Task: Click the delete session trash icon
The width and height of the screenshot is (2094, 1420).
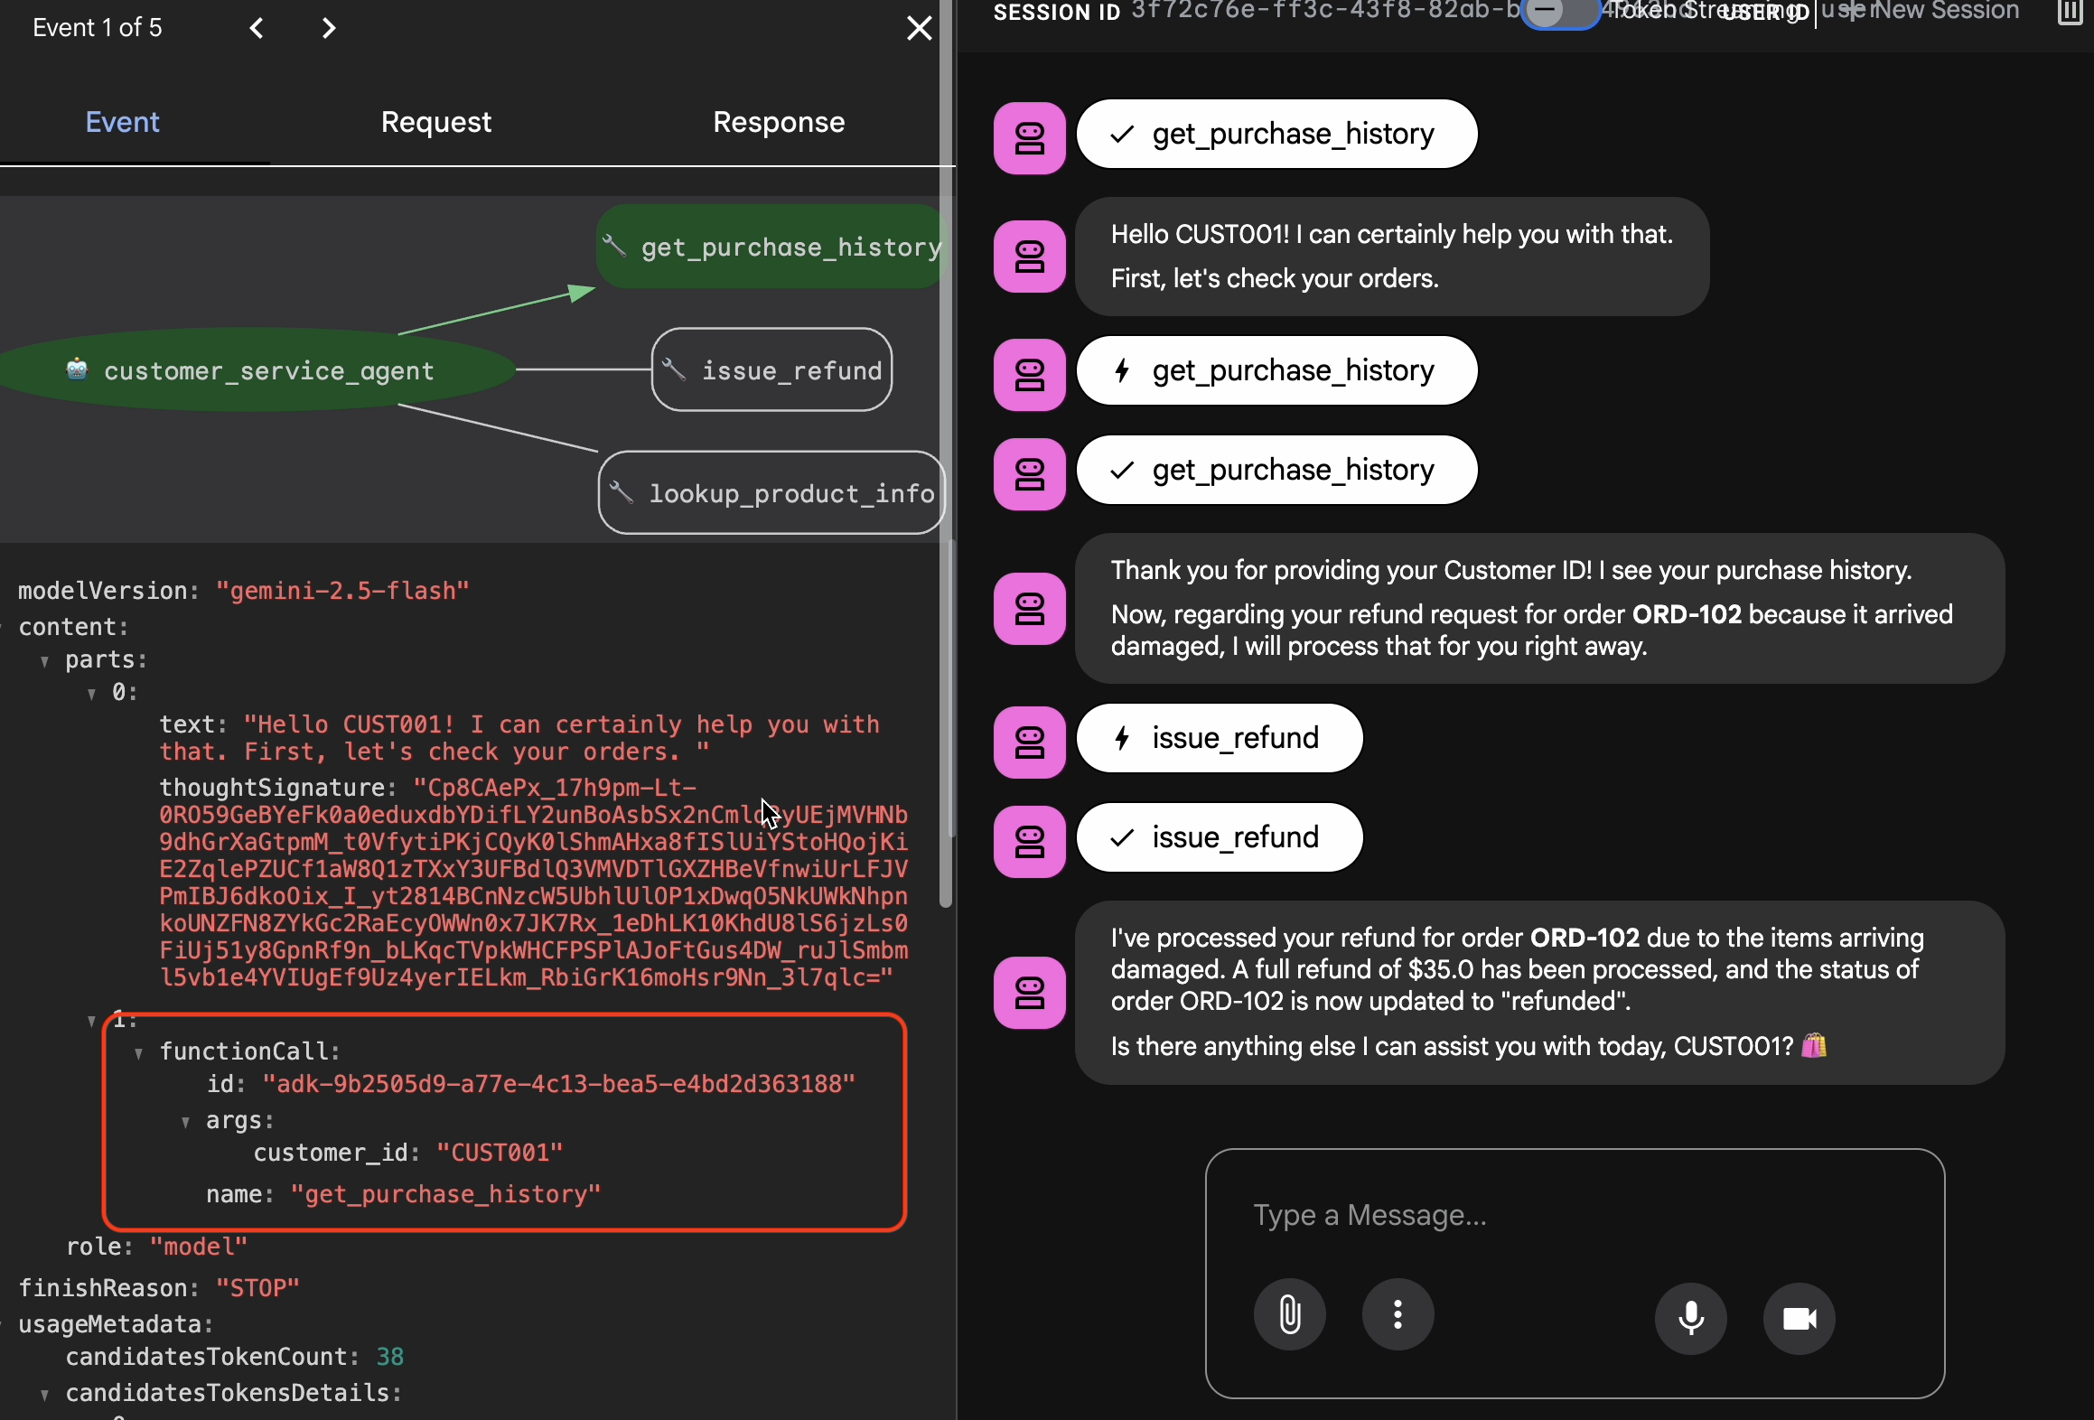Action: (x=2070, y=13)
